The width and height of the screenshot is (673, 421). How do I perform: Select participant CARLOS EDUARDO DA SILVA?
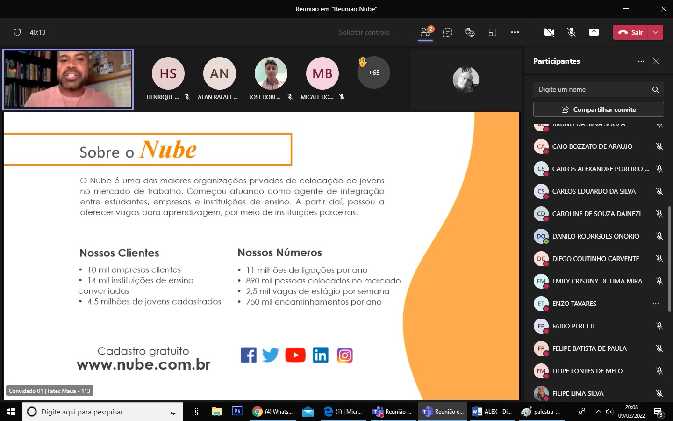point(599,191)
